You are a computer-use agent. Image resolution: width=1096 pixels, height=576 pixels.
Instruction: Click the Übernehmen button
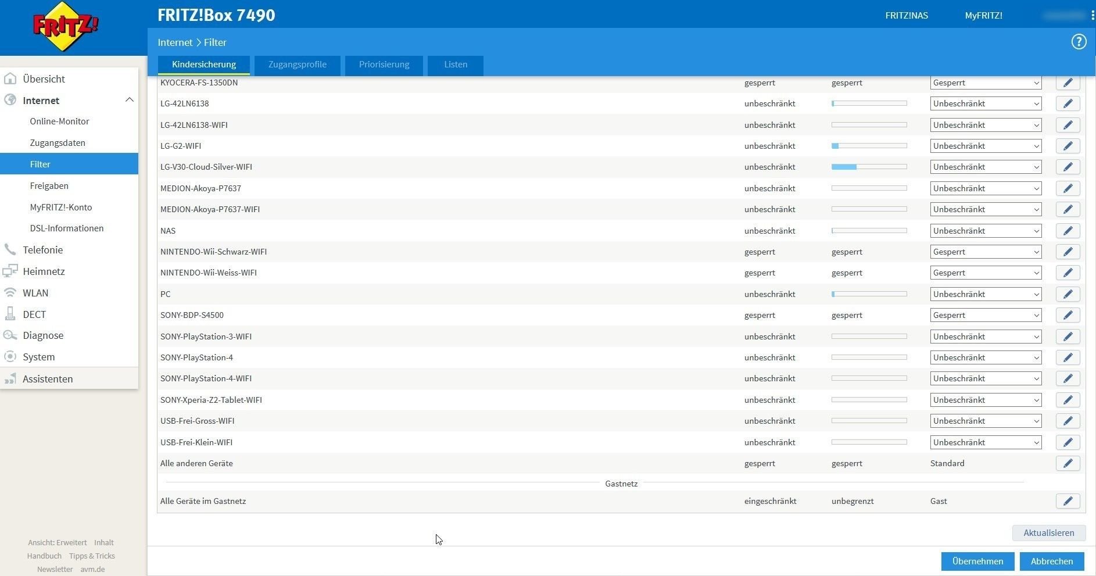click(x=977, y=561)
